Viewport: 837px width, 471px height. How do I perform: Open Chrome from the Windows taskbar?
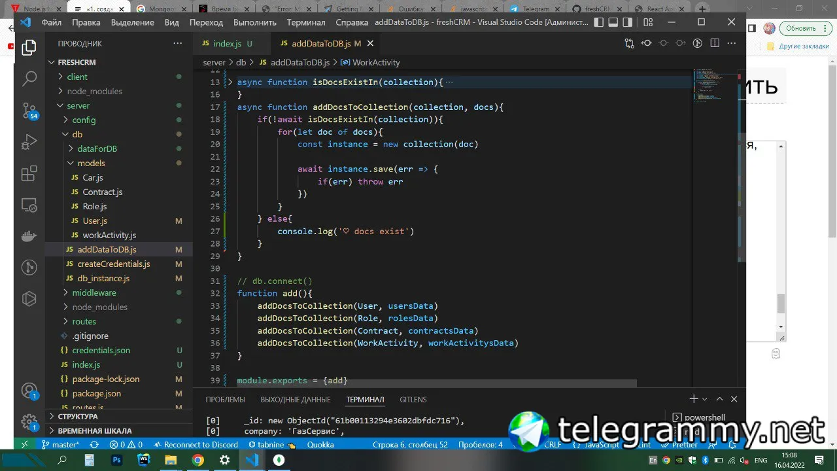(197, 461)
